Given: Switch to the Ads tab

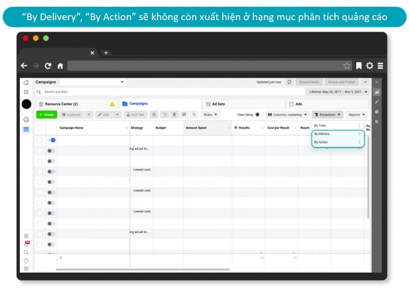Looking at the screenshot, I should click(327, 104).
